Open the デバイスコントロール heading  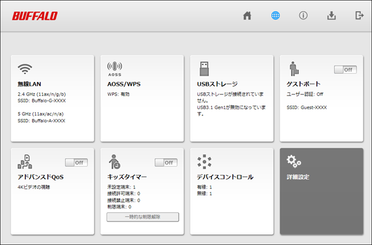(225, 177)
